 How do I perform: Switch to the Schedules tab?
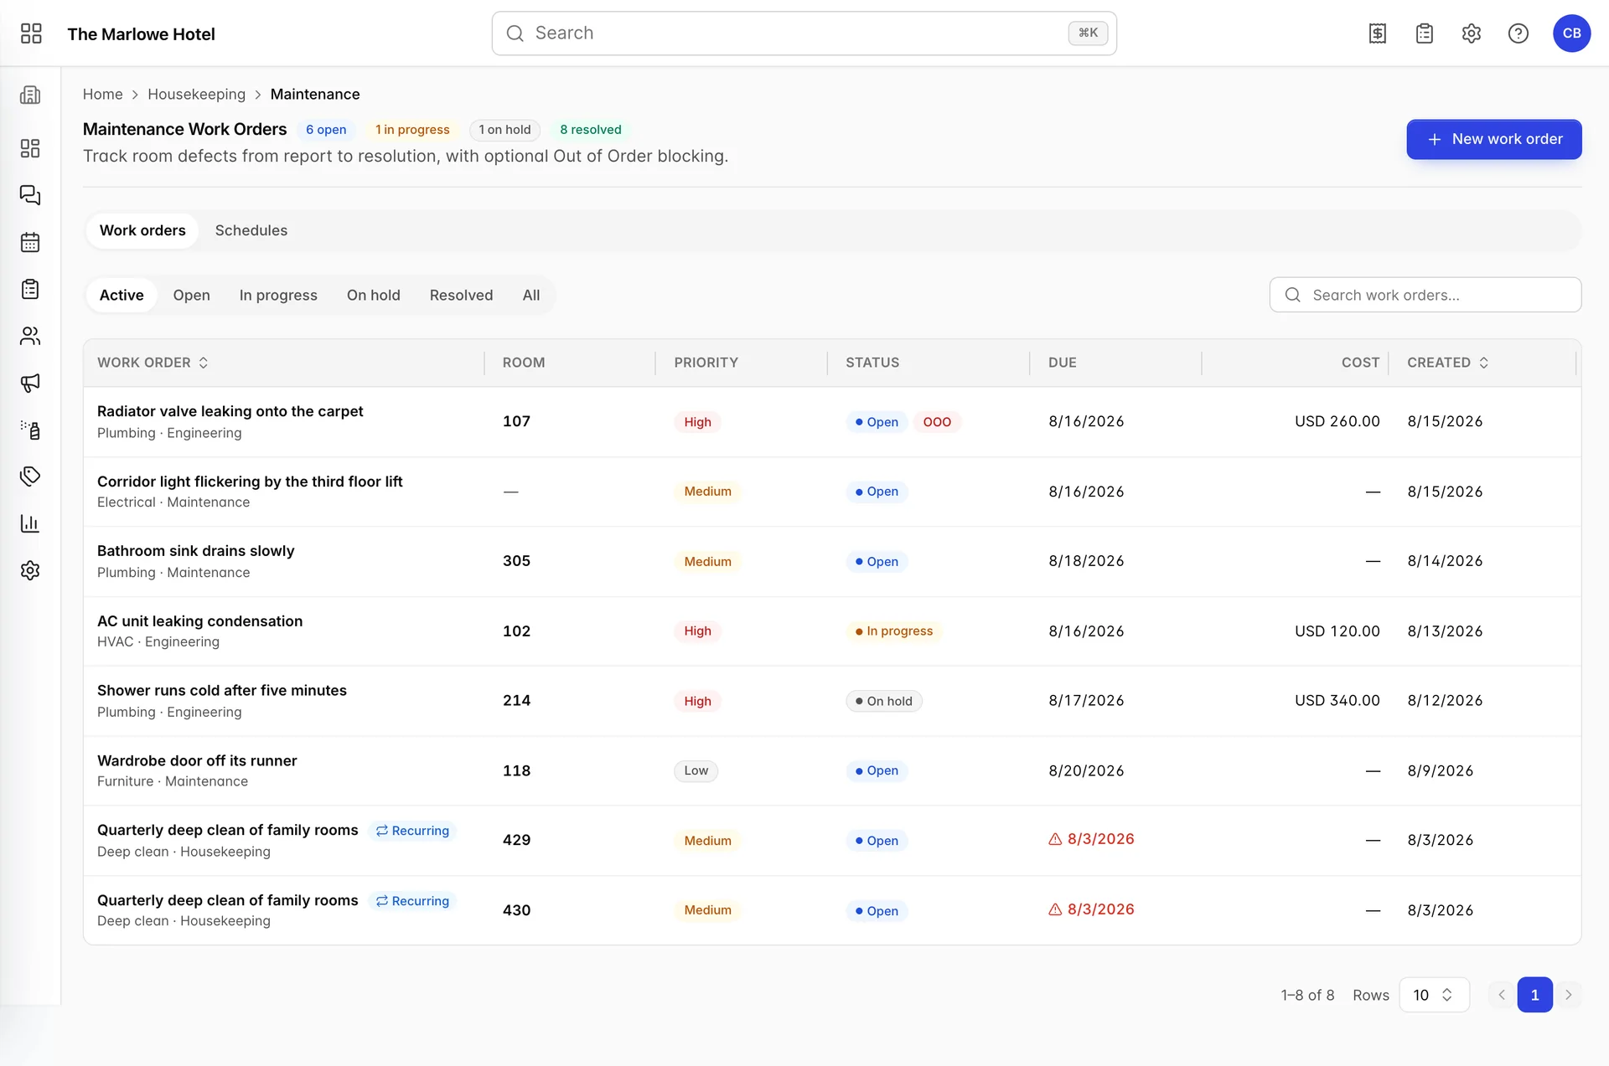click(251, 230)
